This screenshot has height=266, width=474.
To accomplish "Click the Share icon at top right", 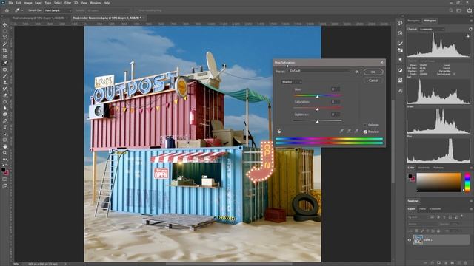I will click(x=470, y=10).
